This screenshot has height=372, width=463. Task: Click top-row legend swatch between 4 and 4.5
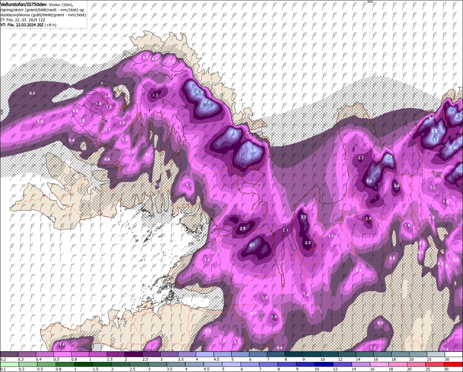coord(205,354)
